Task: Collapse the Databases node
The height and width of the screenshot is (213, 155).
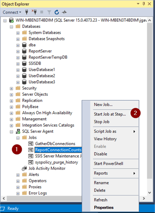Action: pos(12,27)
